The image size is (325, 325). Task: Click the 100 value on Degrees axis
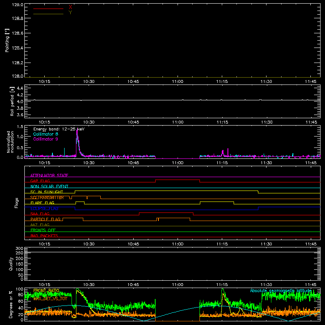[19, 289]
